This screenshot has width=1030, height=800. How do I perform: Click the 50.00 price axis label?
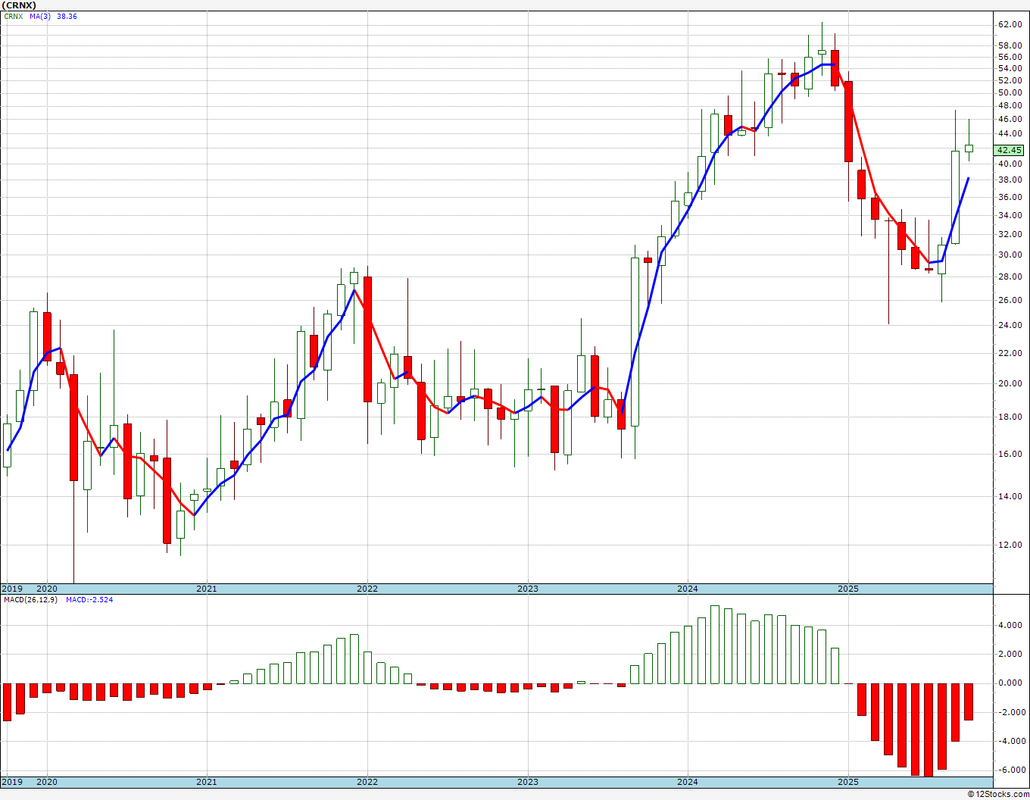pyautogui.click(x=1010, y=93)
